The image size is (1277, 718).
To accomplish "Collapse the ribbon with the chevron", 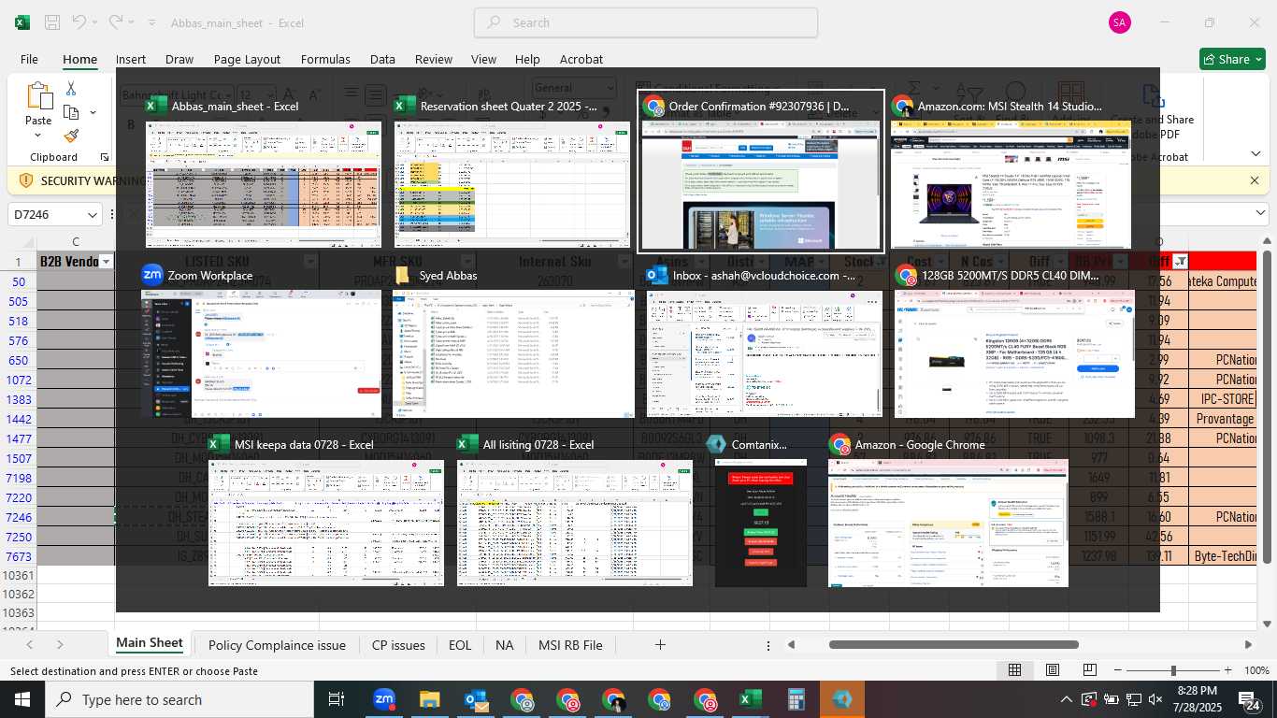I will (x=1255, y=153).
